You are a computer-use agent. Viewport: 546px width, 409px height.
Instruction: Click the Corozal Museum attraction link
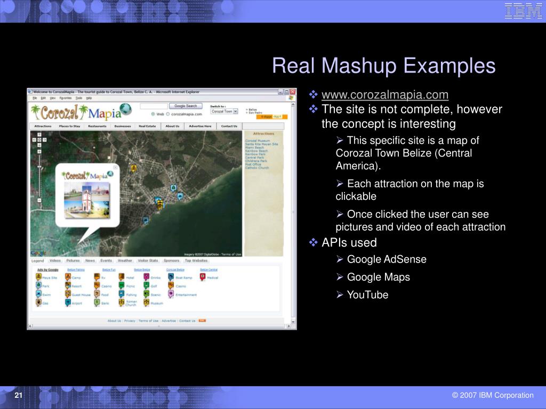[258, 141]
